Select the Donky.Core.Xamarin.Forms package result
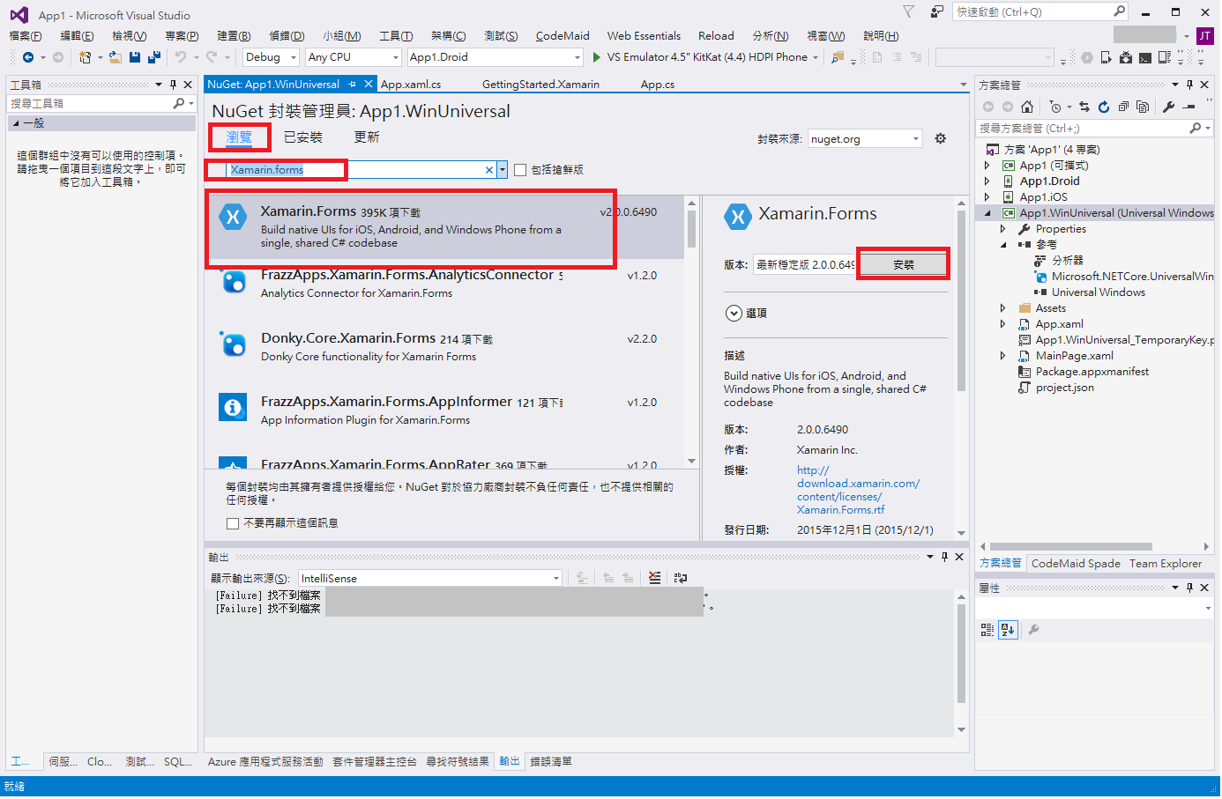 (445, 346)
